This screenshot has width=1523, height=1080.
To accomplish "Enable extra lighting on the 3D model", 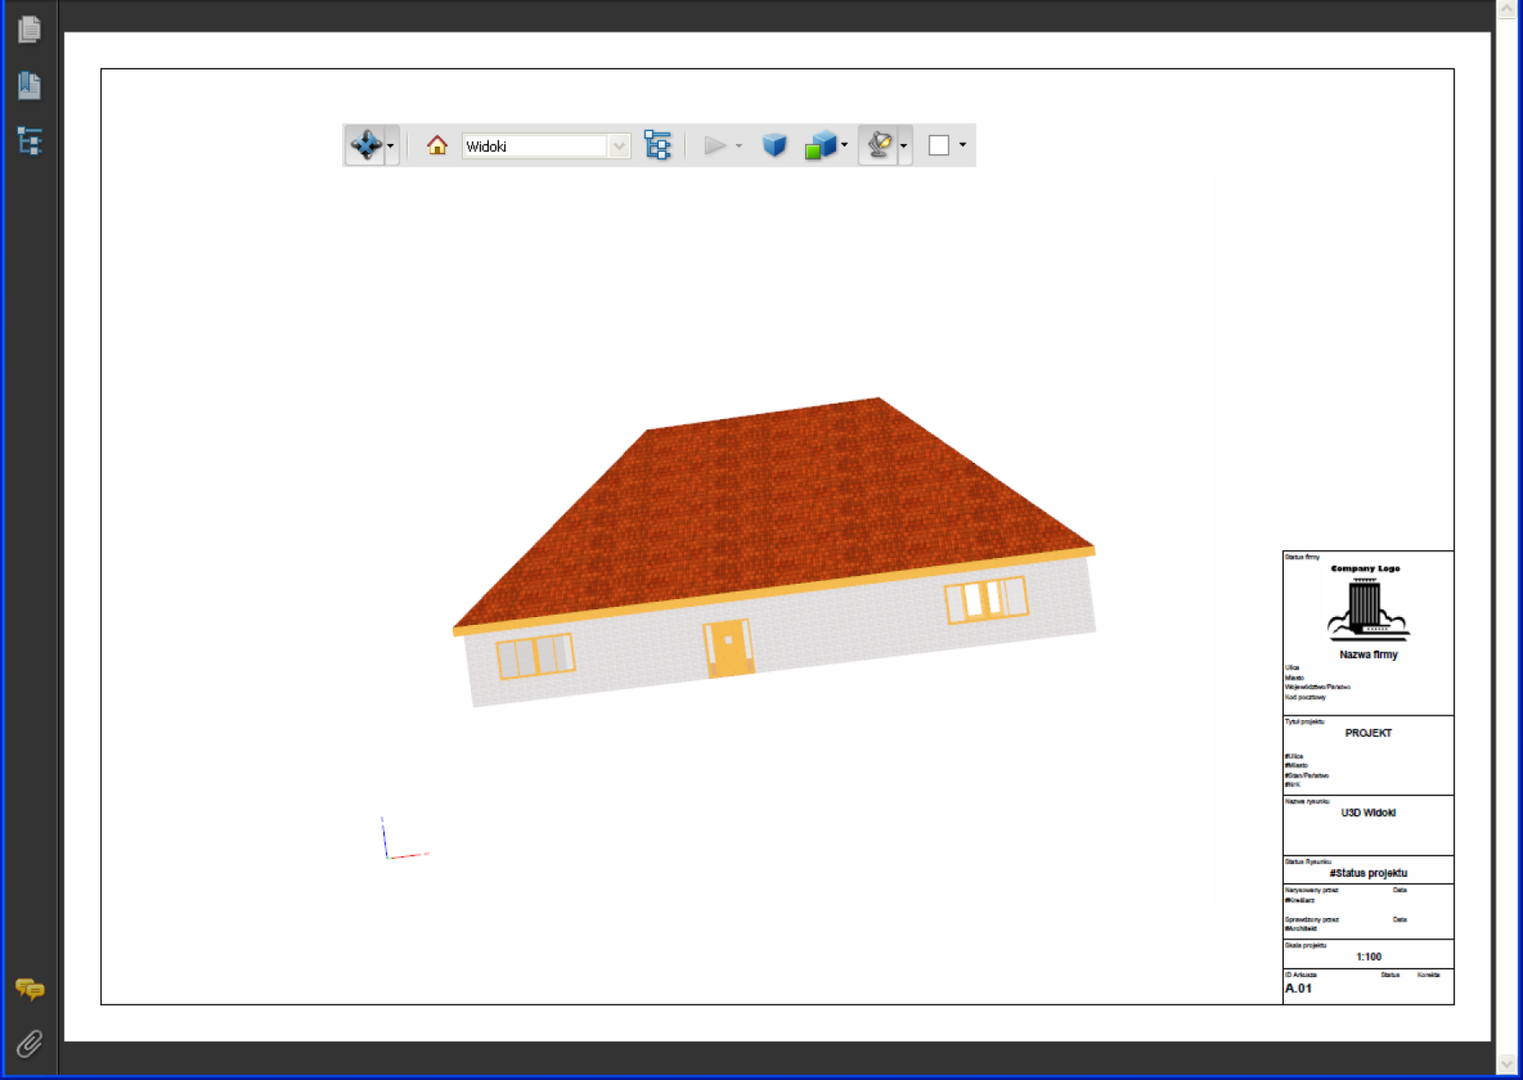I will (879, 145).
